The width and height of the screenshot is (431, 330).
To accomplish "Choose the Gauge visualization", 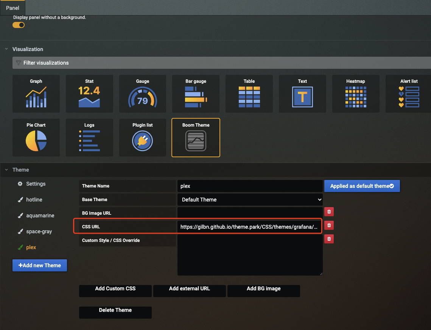I will tap(143, 94).
